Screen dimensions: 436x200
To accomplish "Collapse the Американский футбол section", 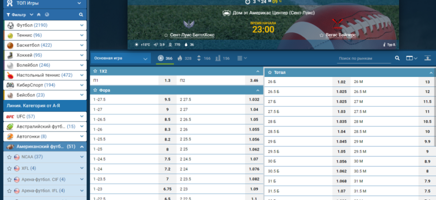I will tap(82, 146).
